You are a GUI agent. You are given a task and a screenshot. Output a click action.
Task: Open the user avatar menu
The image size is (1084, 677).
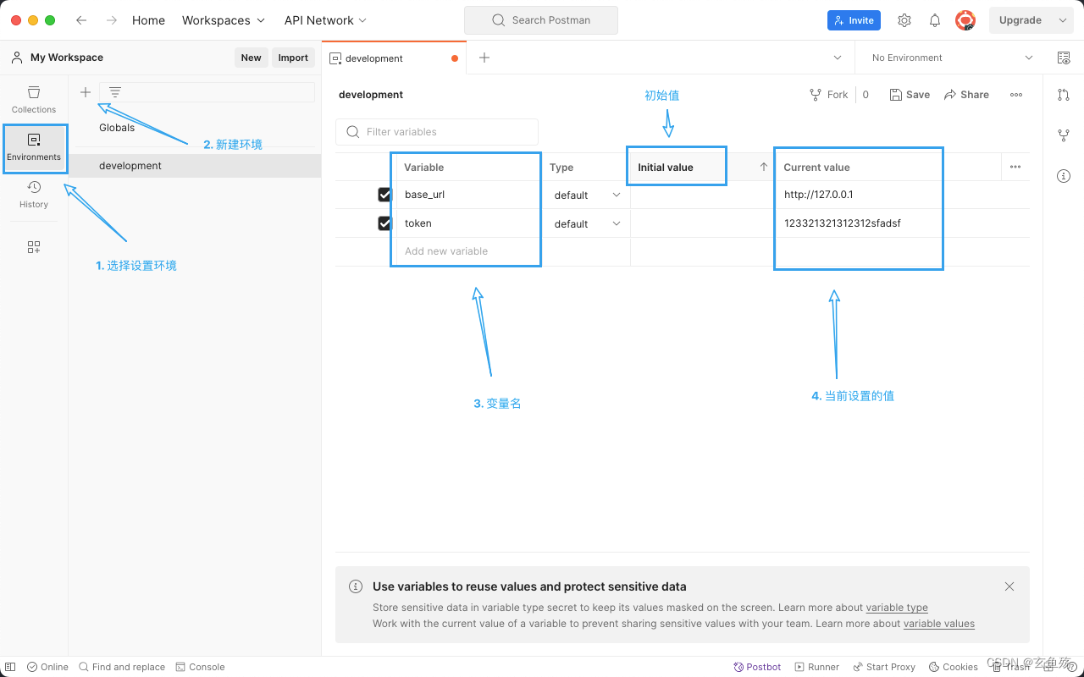[x=965, y=20]
